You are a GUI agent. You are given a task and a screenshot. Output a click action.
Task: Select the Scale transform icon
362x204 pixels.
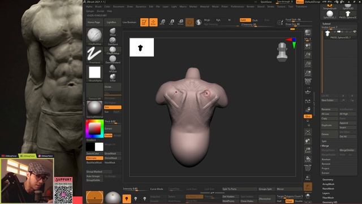click(171, 22)
